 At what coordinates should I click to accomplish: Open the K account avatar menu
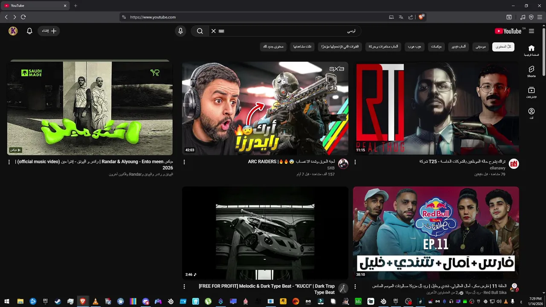[13, 31]
